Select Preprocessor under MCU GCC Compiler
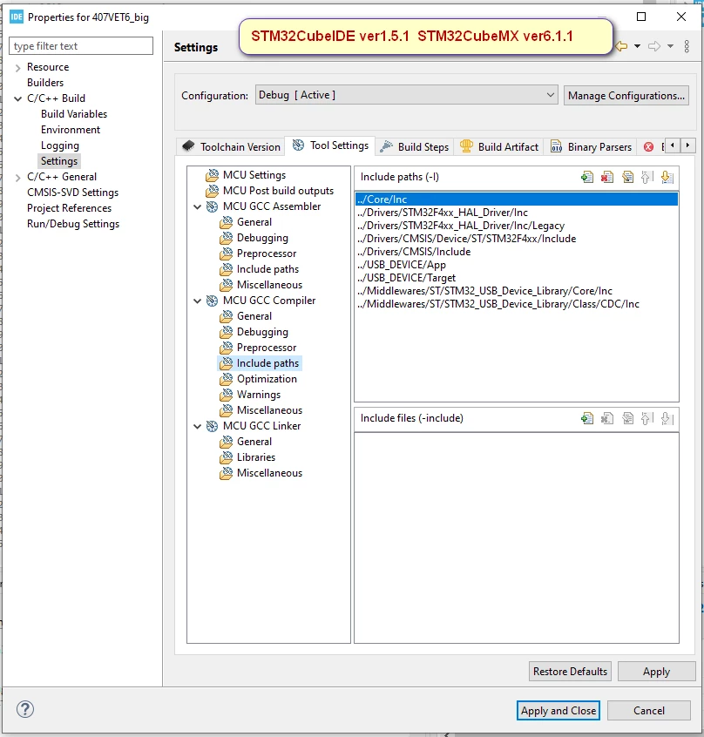The width and height of the screenshot is (704, 737). (x=267, y=348)
